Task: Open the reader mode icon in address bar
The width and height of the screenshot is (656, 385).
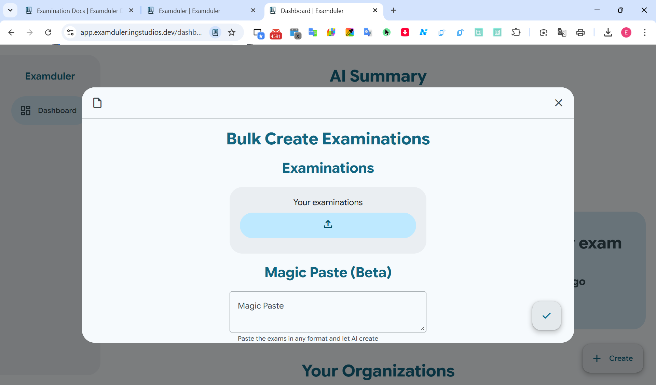Action: [x=215, y=32]
